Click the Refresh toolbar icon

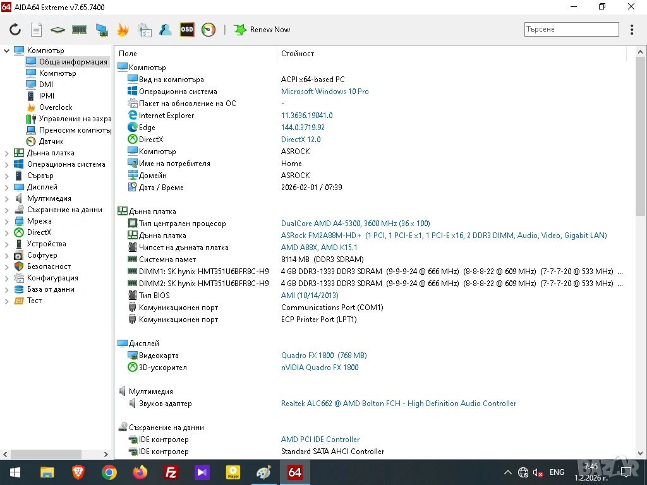click(15, 30)
